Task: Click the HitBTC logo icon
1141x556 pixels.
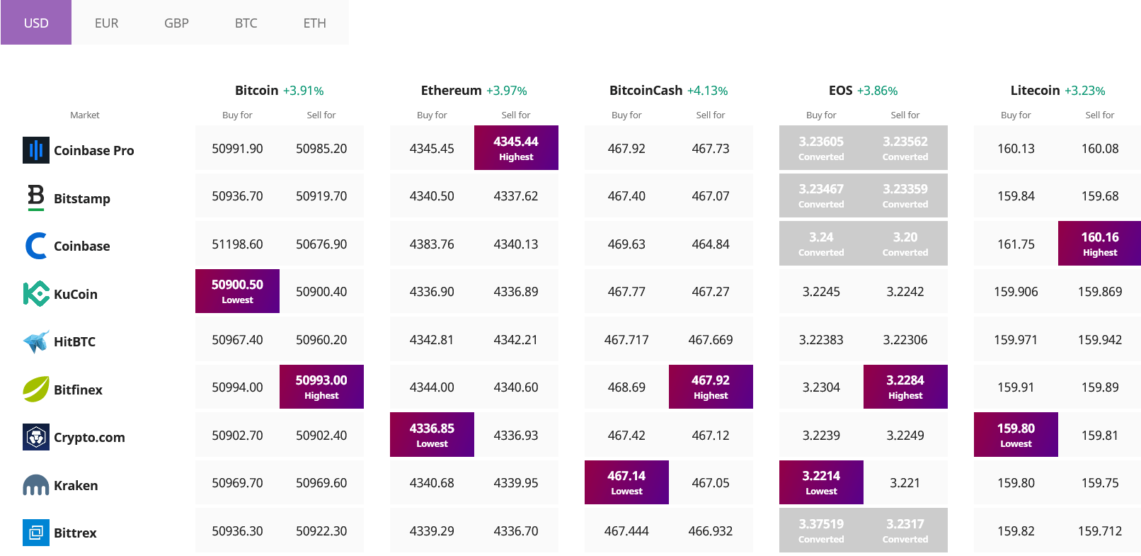Action: point(36,341)
